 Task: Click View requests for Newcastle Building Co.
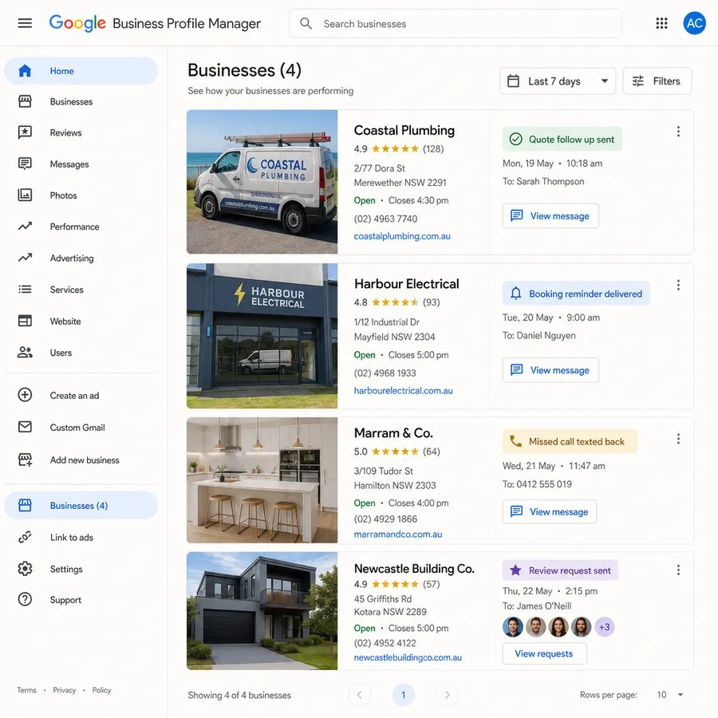(x=544, y=653)
